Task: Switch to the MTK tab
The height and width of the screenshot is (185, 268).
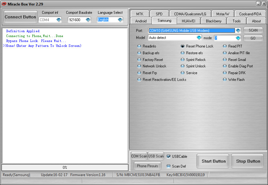Action: click(140, 14)
